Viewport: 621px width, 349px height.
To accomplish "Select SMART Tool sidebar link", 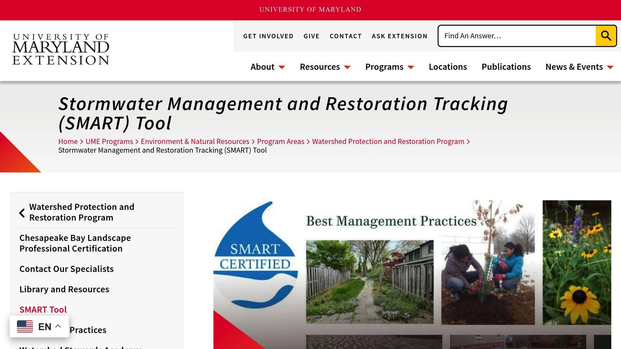I will [43, 310].
